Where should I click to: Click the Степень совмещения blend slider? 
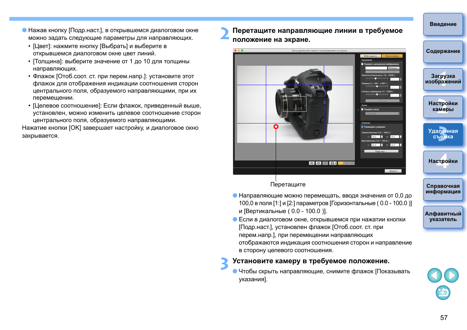(x=377, y=95)
